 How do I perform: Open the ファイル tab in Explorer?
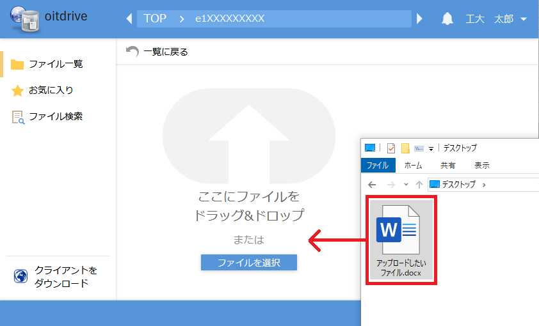[378, 166]
